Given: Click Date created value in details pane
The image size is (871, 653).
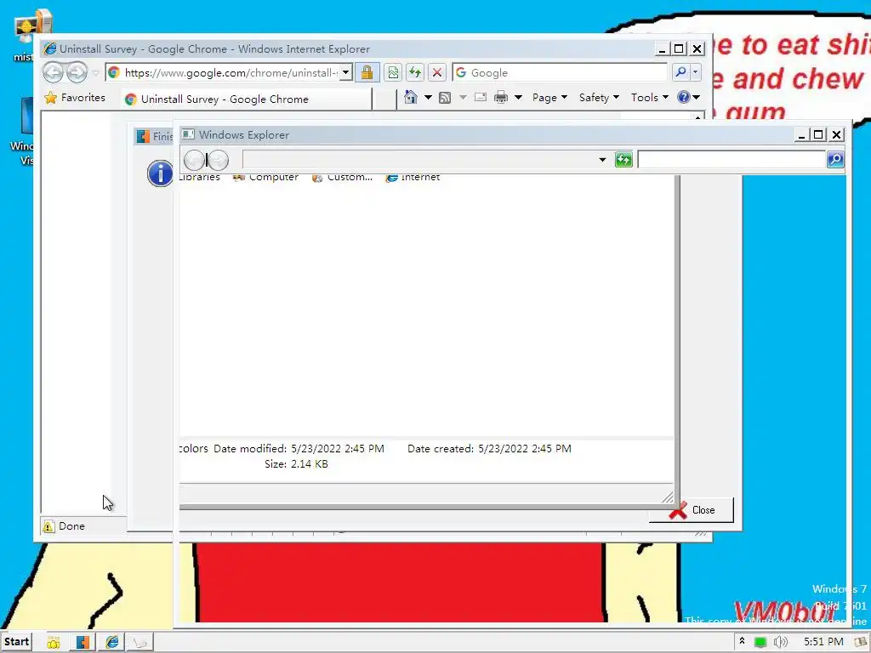Looking at the screenshot, I should [524, 449].
